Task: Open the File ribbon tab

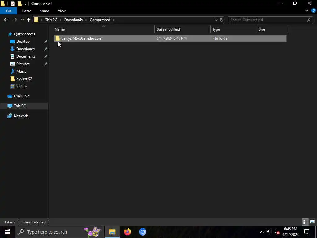Action: 9,11
